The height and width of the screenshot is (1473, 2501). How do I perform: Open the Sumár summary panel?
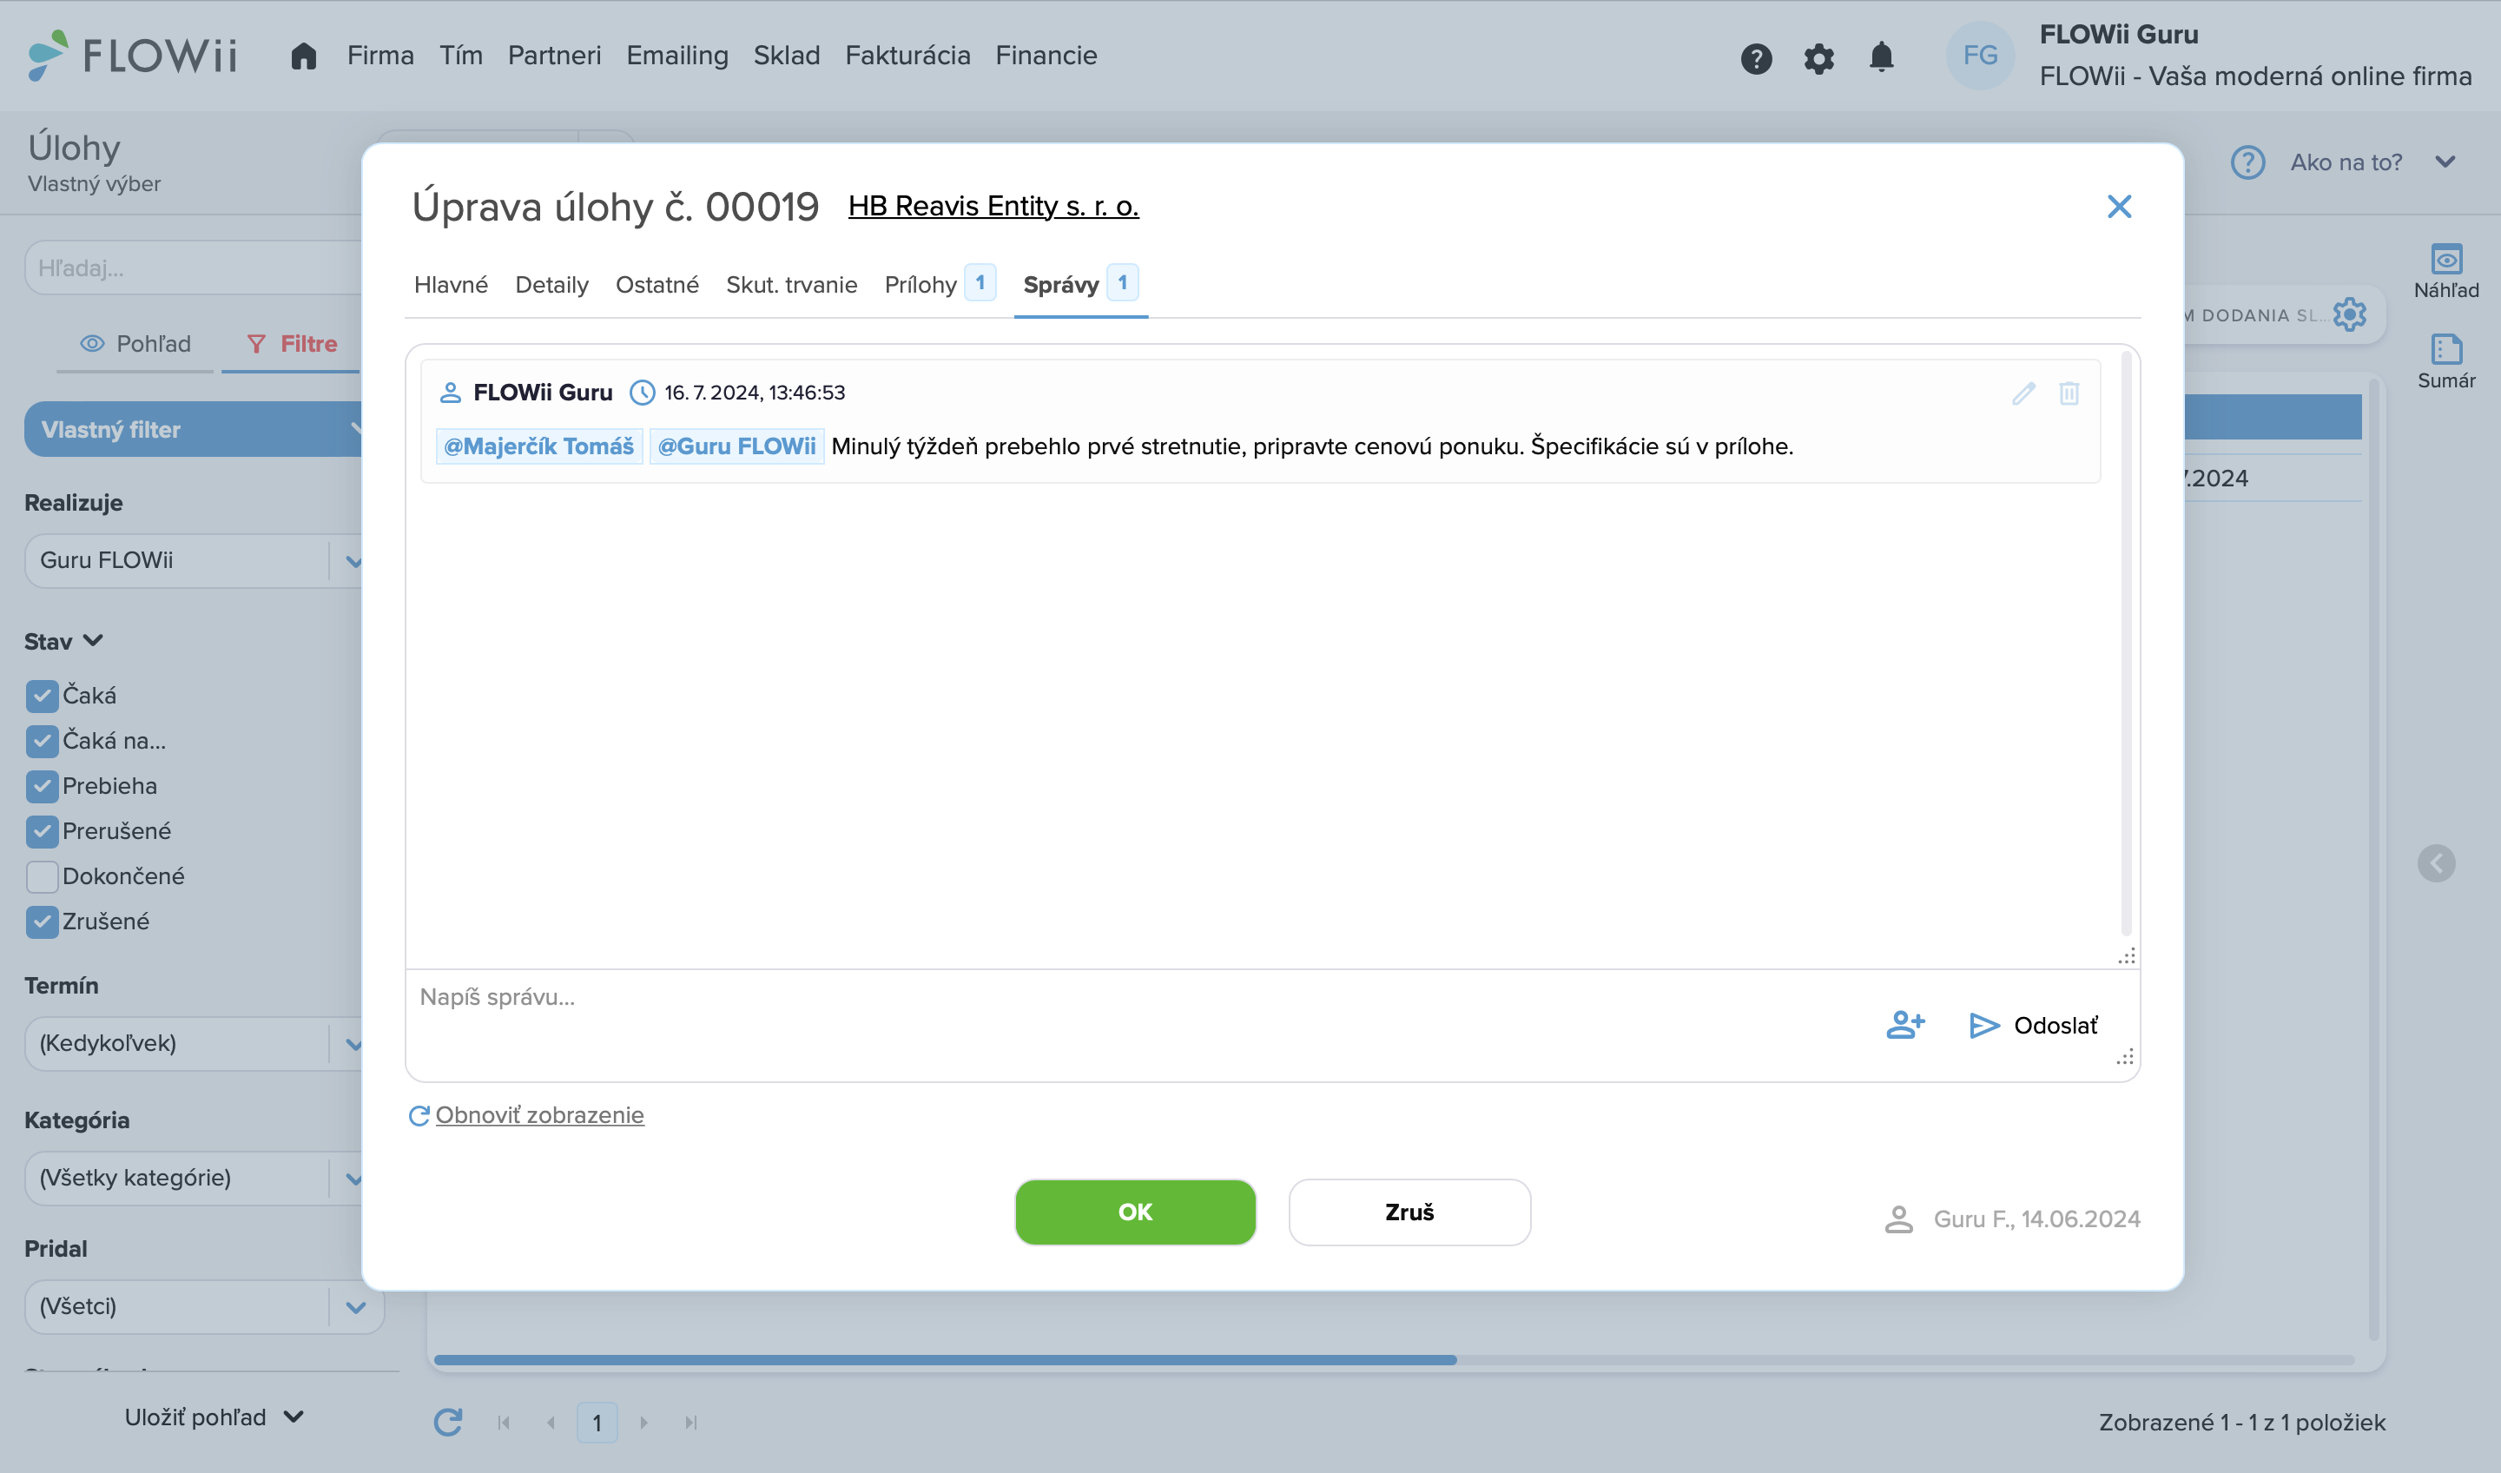2446,361
